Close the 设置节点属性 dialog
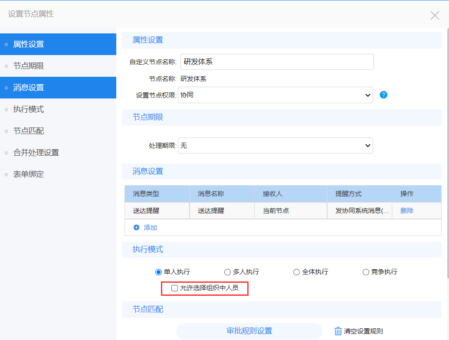 point(435,16)
